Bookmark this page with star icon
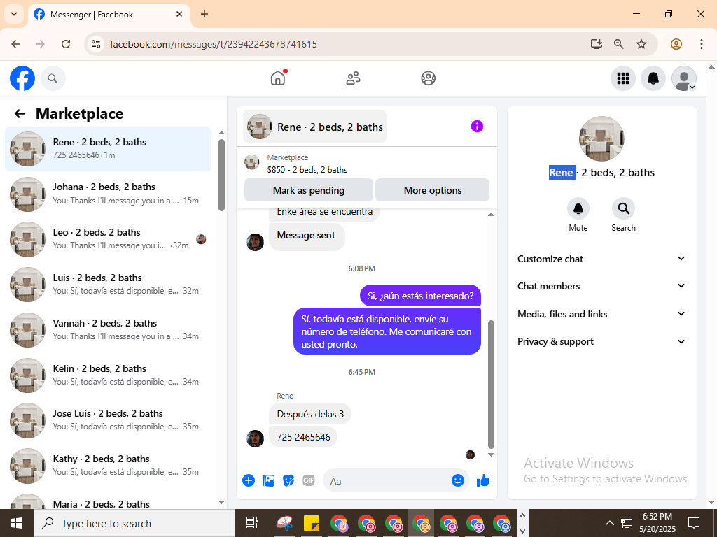 pyautogui.click(x=641, y=44)
